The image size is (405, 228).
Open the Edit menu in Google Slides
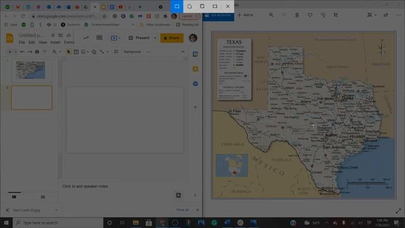pyautogui.click(x=32, y=42)
